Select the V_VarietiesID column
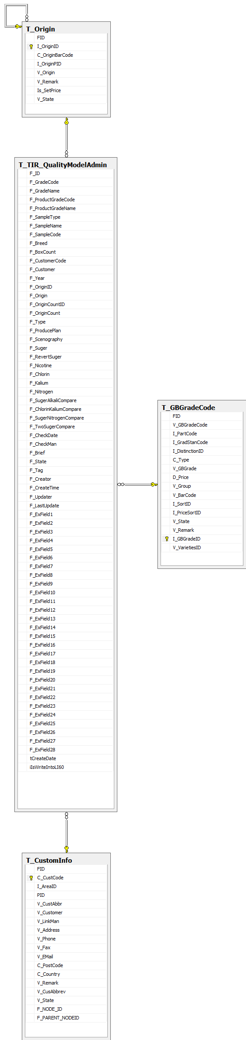The image size is (246, 1040). tap(202, 548)
